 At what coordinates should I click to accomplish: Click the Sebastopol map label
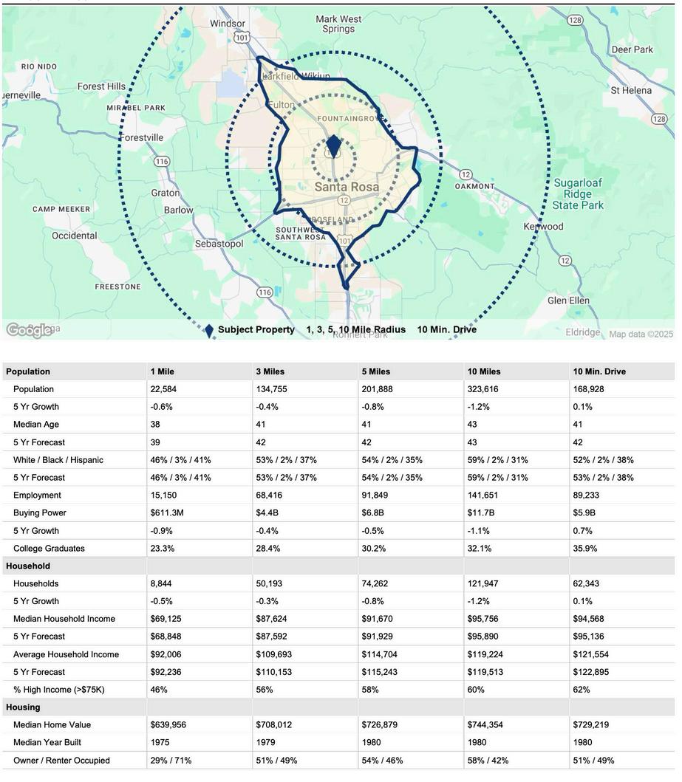tap(219, 244)
